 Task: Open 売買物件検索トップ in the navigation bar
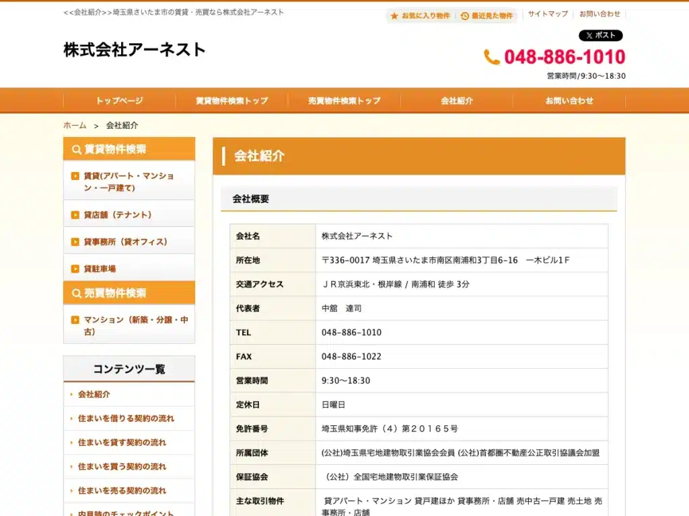[x=344, y=101]
